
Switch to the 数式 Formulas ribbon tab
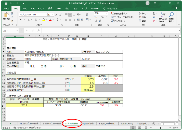(x=50, y=8)
